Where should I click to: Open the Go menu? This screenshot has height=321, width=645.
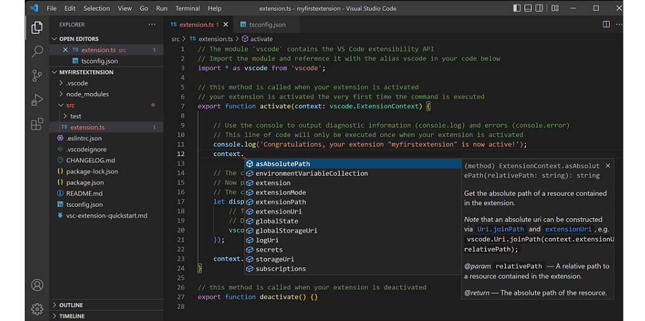click(x=143, y=8)
